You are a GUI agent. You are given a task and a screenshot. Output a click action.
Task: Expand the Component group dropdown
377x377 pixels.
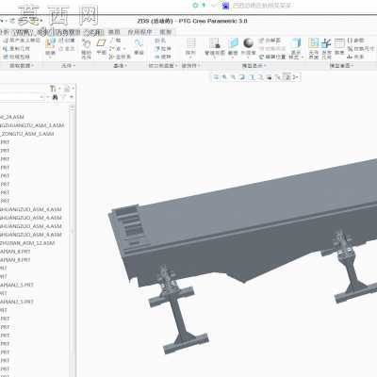click(68, 65)
